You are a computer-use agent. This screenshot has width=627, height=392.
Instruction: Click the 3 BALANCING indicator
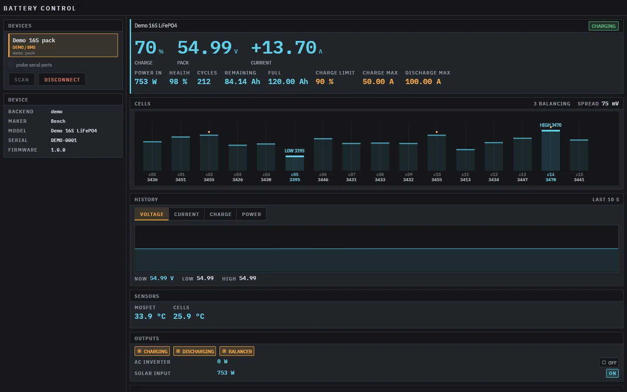[x=552, y=104]
